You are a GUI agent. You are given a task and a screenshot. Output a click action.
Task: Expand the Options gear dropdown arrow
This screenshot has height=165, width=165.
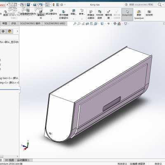(x=65, y=5)
